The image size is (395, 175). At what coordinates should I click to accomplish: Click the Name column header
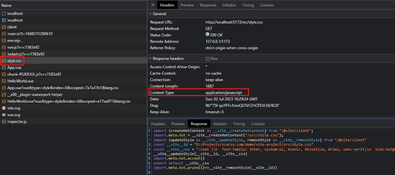coord(6,5)
